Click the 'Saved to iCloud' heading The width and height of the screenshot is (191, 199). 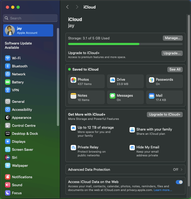coord(85,70)
